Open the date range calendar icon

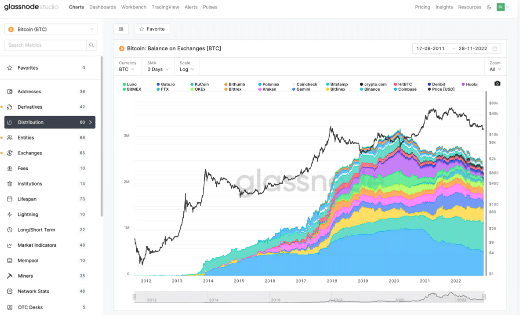495,48
